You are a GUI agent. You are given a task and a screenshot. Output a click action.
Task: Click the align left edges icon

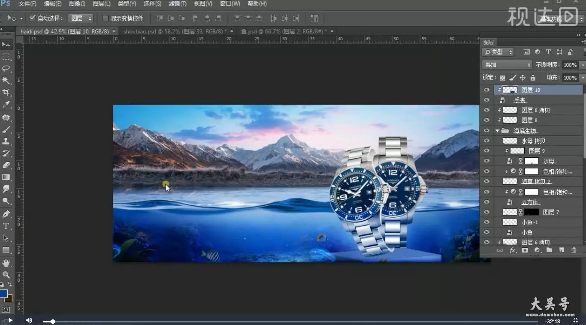click(196, 18)
